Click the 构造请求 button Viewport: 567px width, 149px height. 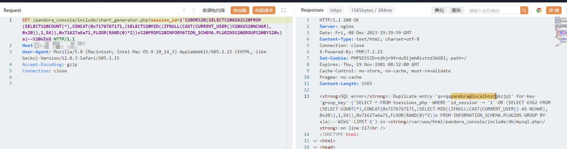pyautogui.click(x=264, y=10)
